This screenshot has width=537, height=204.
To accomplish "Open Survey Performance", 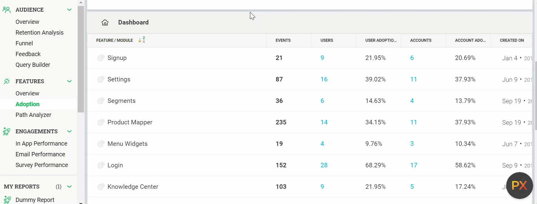I will click(42, 165).
